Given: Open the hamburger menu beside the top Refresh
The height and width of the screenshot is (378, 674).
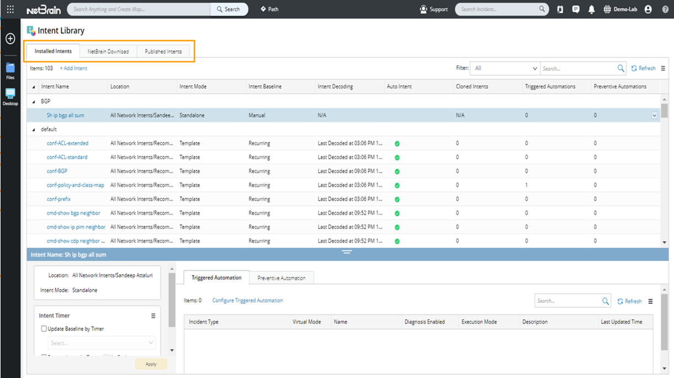Looking at the screenshot, I should tap(663, 69).
